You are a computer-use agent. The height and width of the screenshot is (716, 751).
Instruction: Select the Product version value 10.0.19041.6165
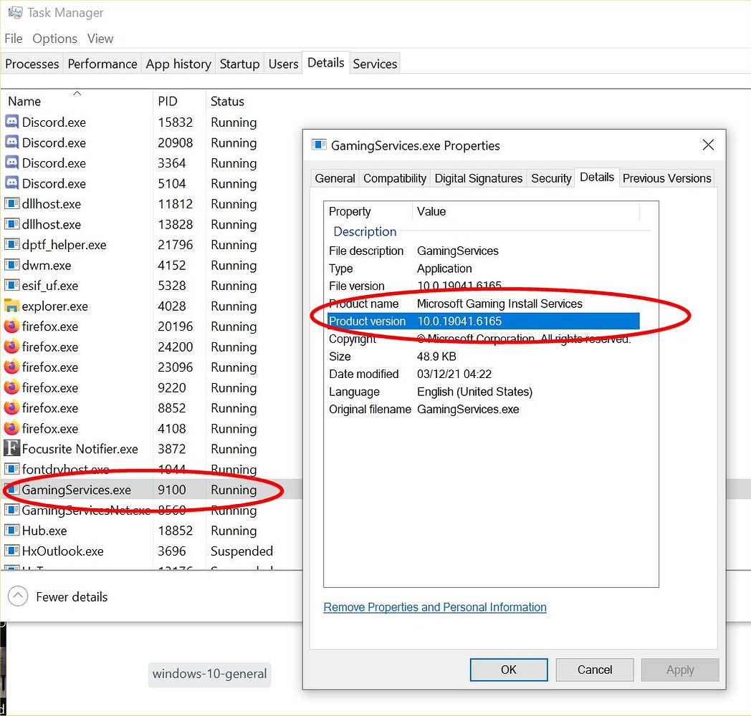[459, 321]
